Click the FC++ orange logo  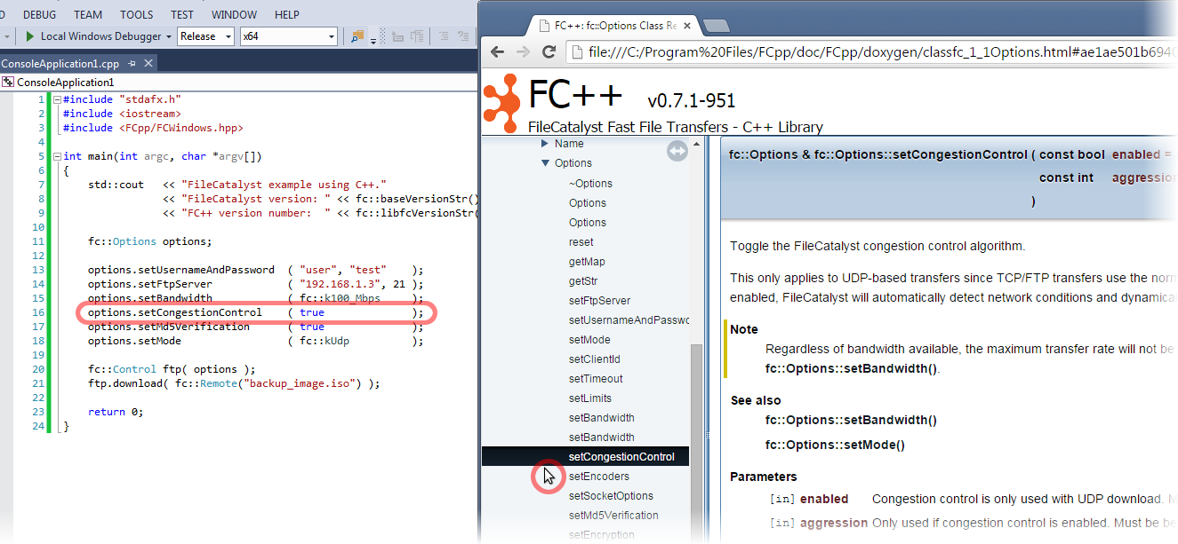point(501,99)
